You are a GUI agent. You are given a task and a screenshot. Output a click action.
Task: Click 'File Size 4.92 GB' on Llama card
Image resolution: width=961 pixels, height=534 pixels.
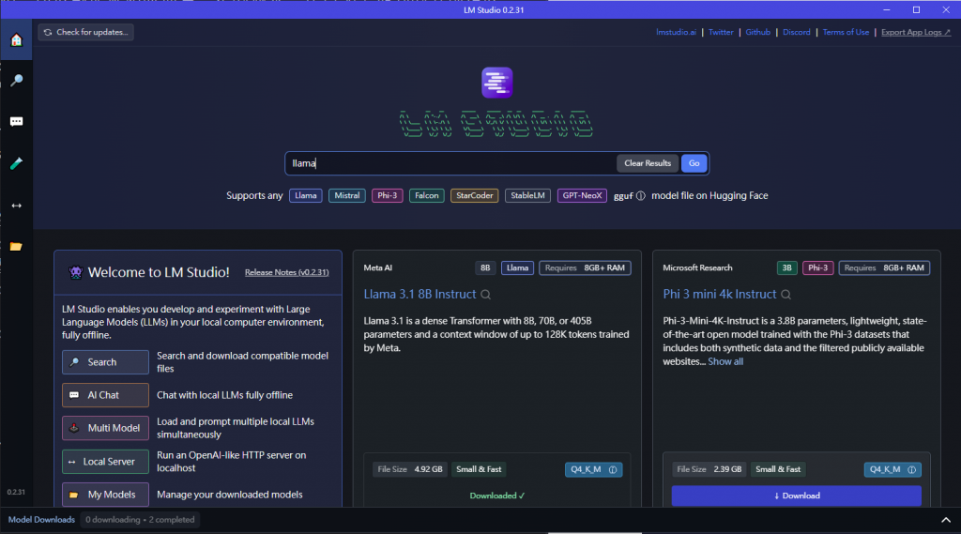click(x=410, y=469)
